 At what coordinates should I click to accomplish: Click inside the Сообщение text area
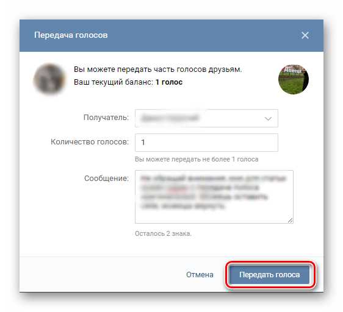(214, 197)
